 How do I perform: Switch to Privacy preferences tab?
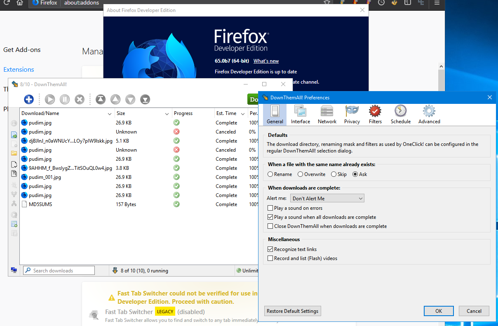(x=352, y=115)
